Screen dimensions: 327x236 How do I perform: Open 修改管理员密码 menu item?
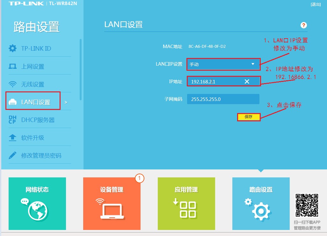pos(40,155)
